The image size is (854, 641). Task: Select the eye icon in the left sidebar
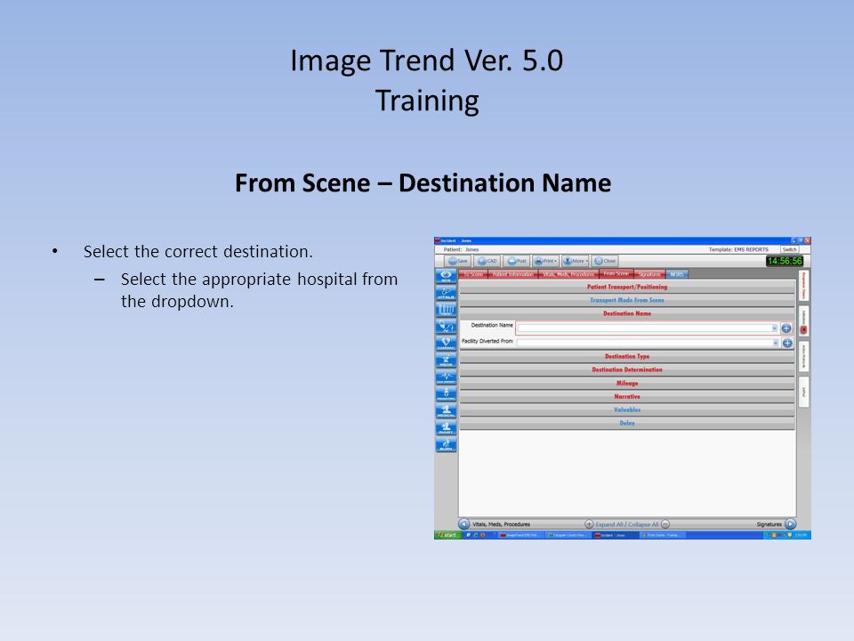[446, 276]
